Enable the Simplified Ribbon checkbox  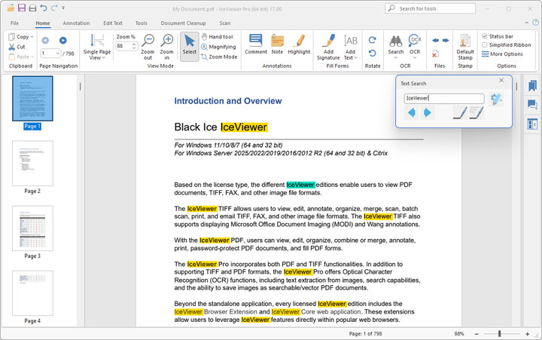coord(485,45)
